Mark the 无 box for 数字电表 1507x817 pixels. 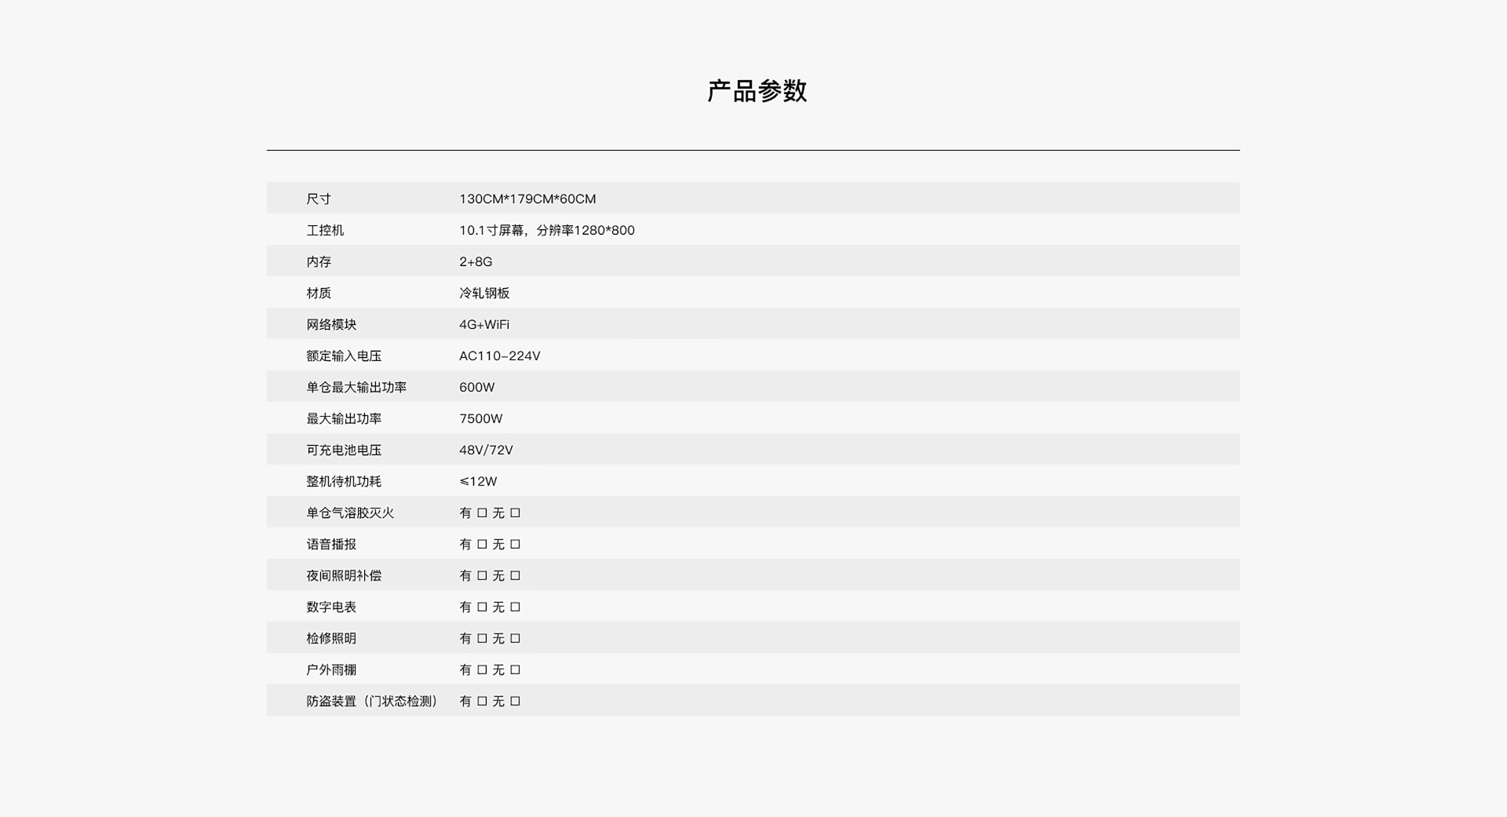coord(515,607)
